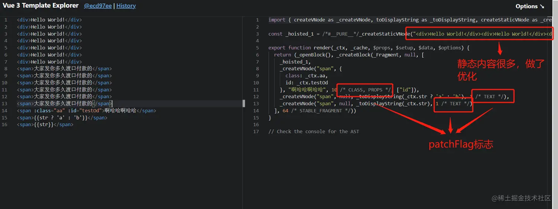Image resolution: width=558 pixels, height=209 pixels.
Task: Click the ["id"]) output line with CLASS, PROPS
Action: coord(349,90)
